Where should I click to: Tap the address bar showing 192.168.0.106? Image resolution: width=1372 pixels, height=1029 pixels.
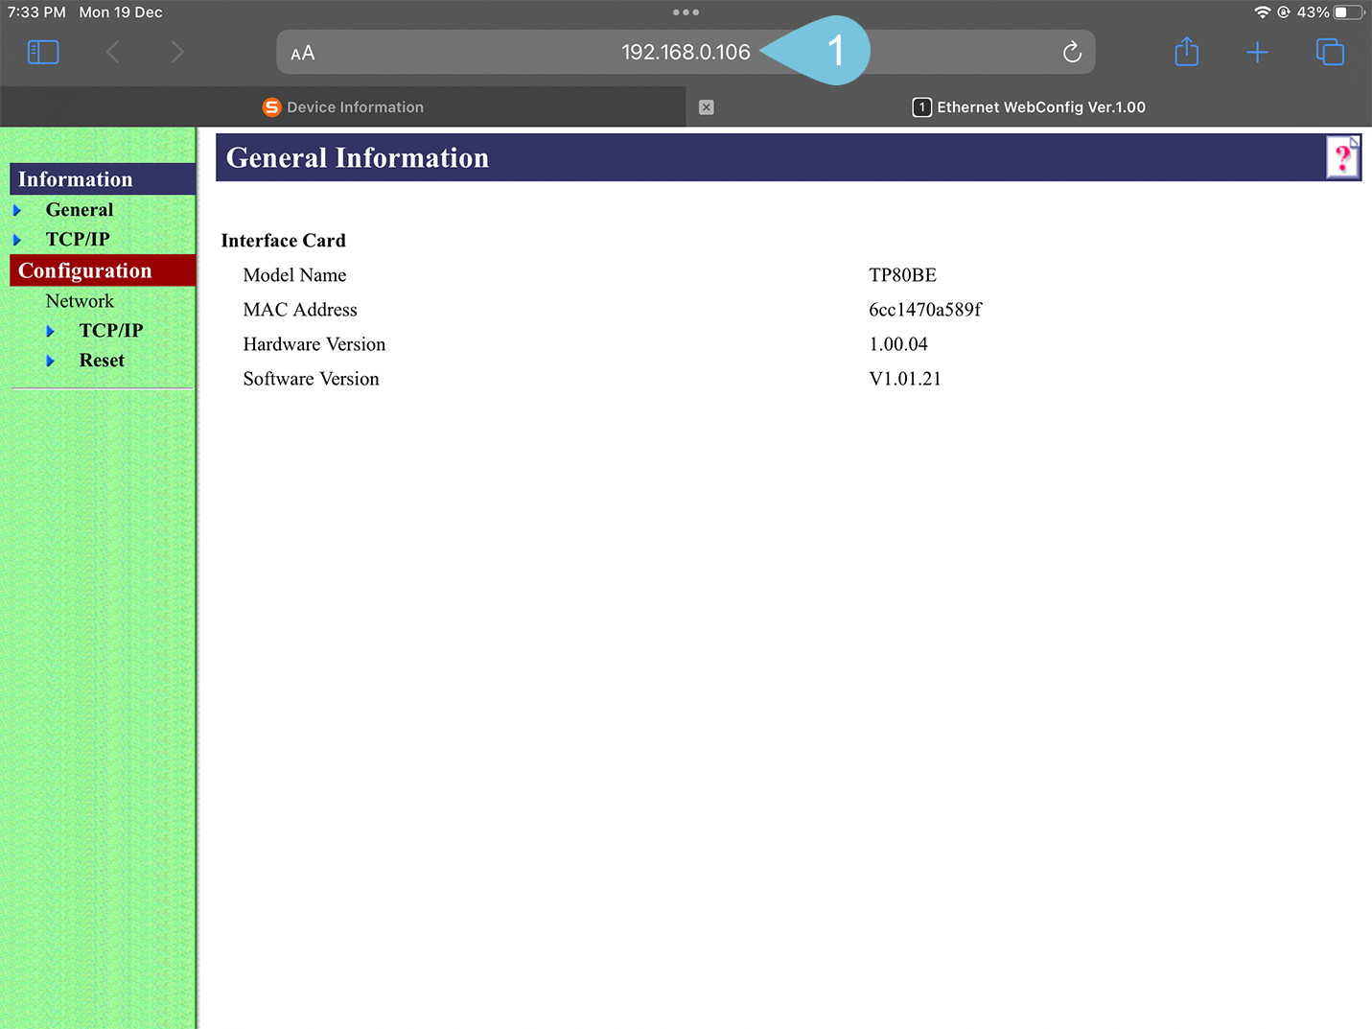tap(685, 53)
